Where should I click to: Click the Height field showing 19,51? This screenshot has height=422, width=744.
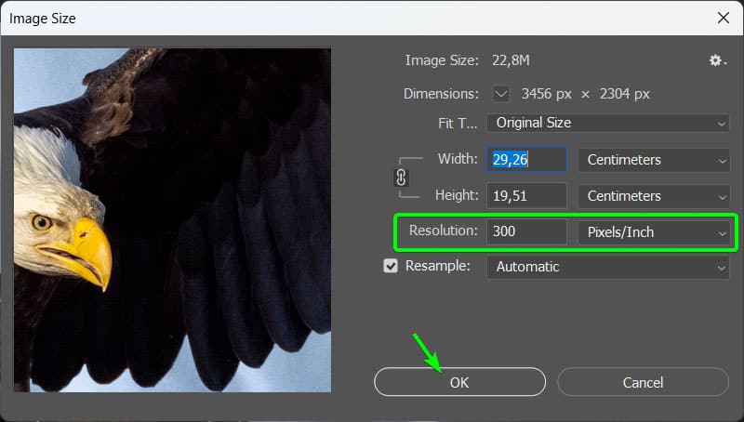[x=526, y=196]
